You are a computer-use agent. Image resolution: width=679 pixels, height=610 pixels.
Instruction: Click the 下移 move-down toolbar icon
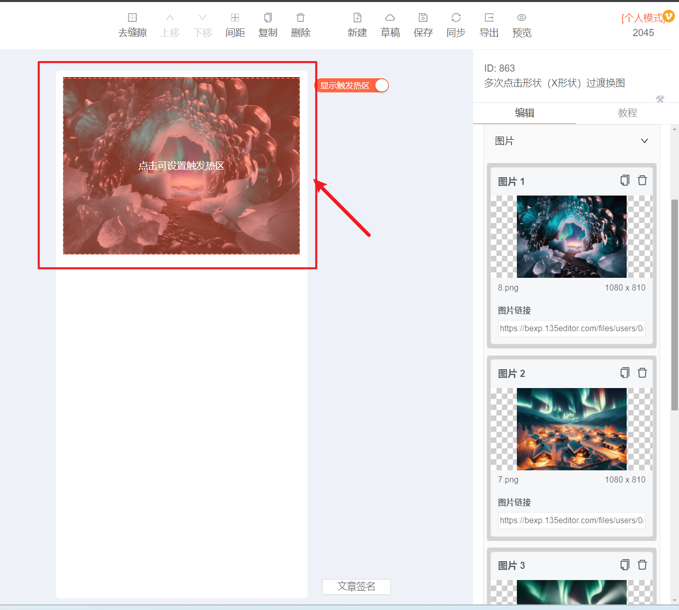(202, 18)
